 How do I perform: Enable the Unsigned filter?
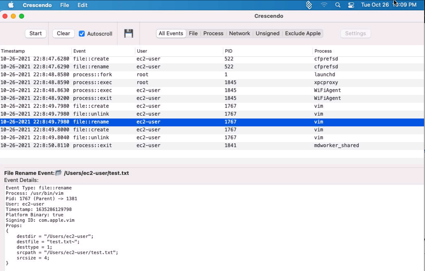coord(267,33)
